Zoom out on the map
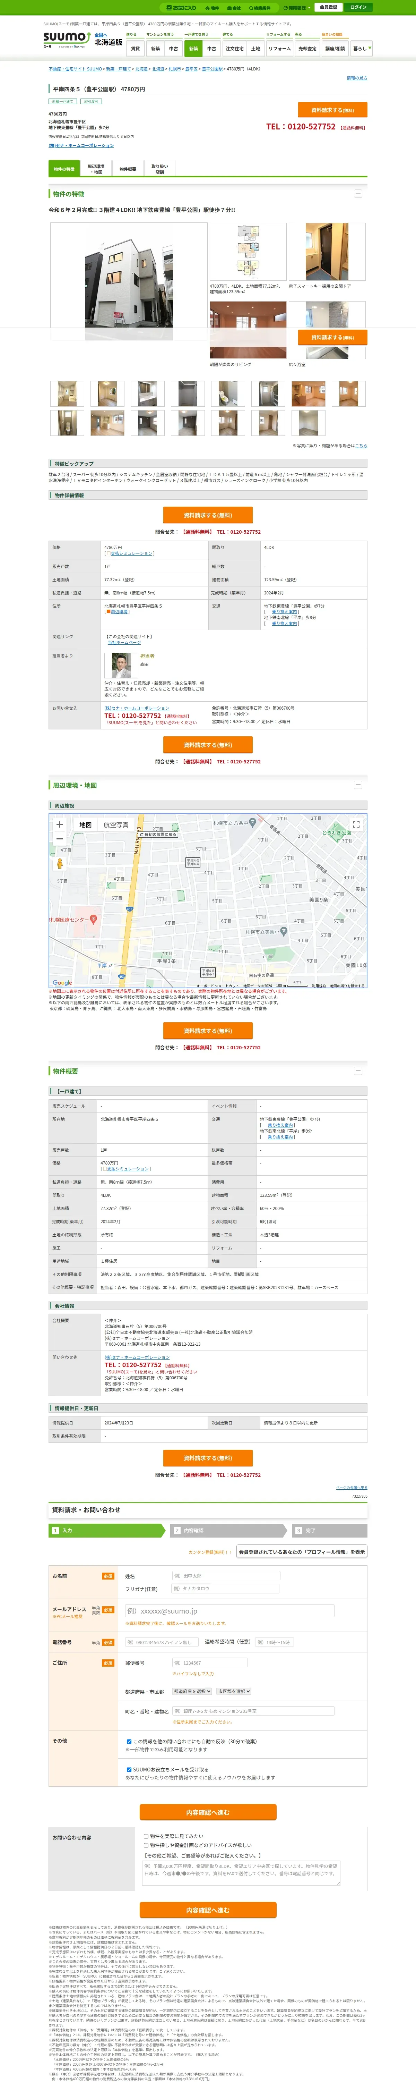416x2082 pixels. tap(59, 839)
